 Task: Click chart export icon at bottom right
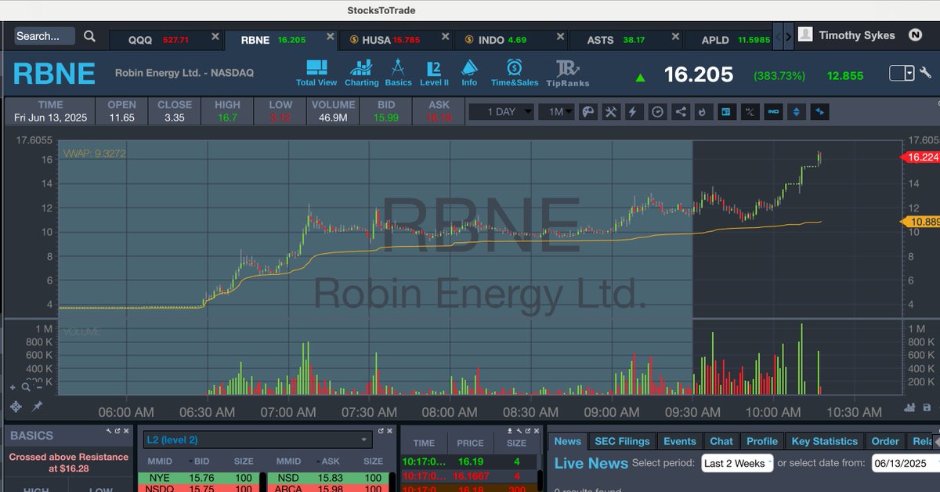click(909, 407)
